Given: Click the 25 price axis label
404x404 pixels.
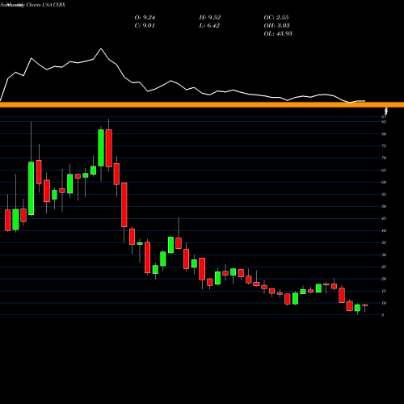Looking at the screenshot, I should (384, 267).
